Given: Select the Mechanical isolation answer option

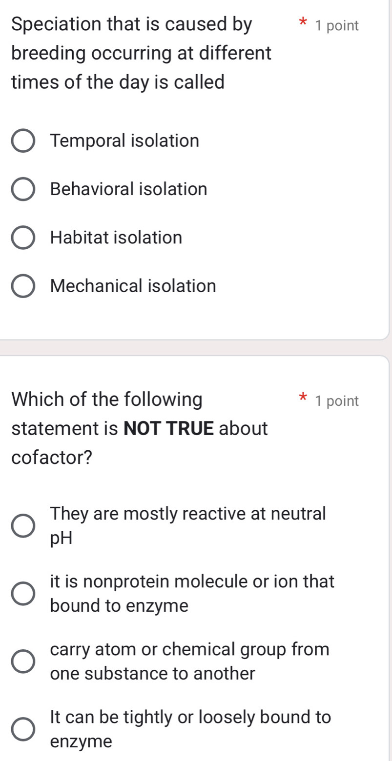Looking at the screenshot, I should pyautogui.click(x=133, y=286).
